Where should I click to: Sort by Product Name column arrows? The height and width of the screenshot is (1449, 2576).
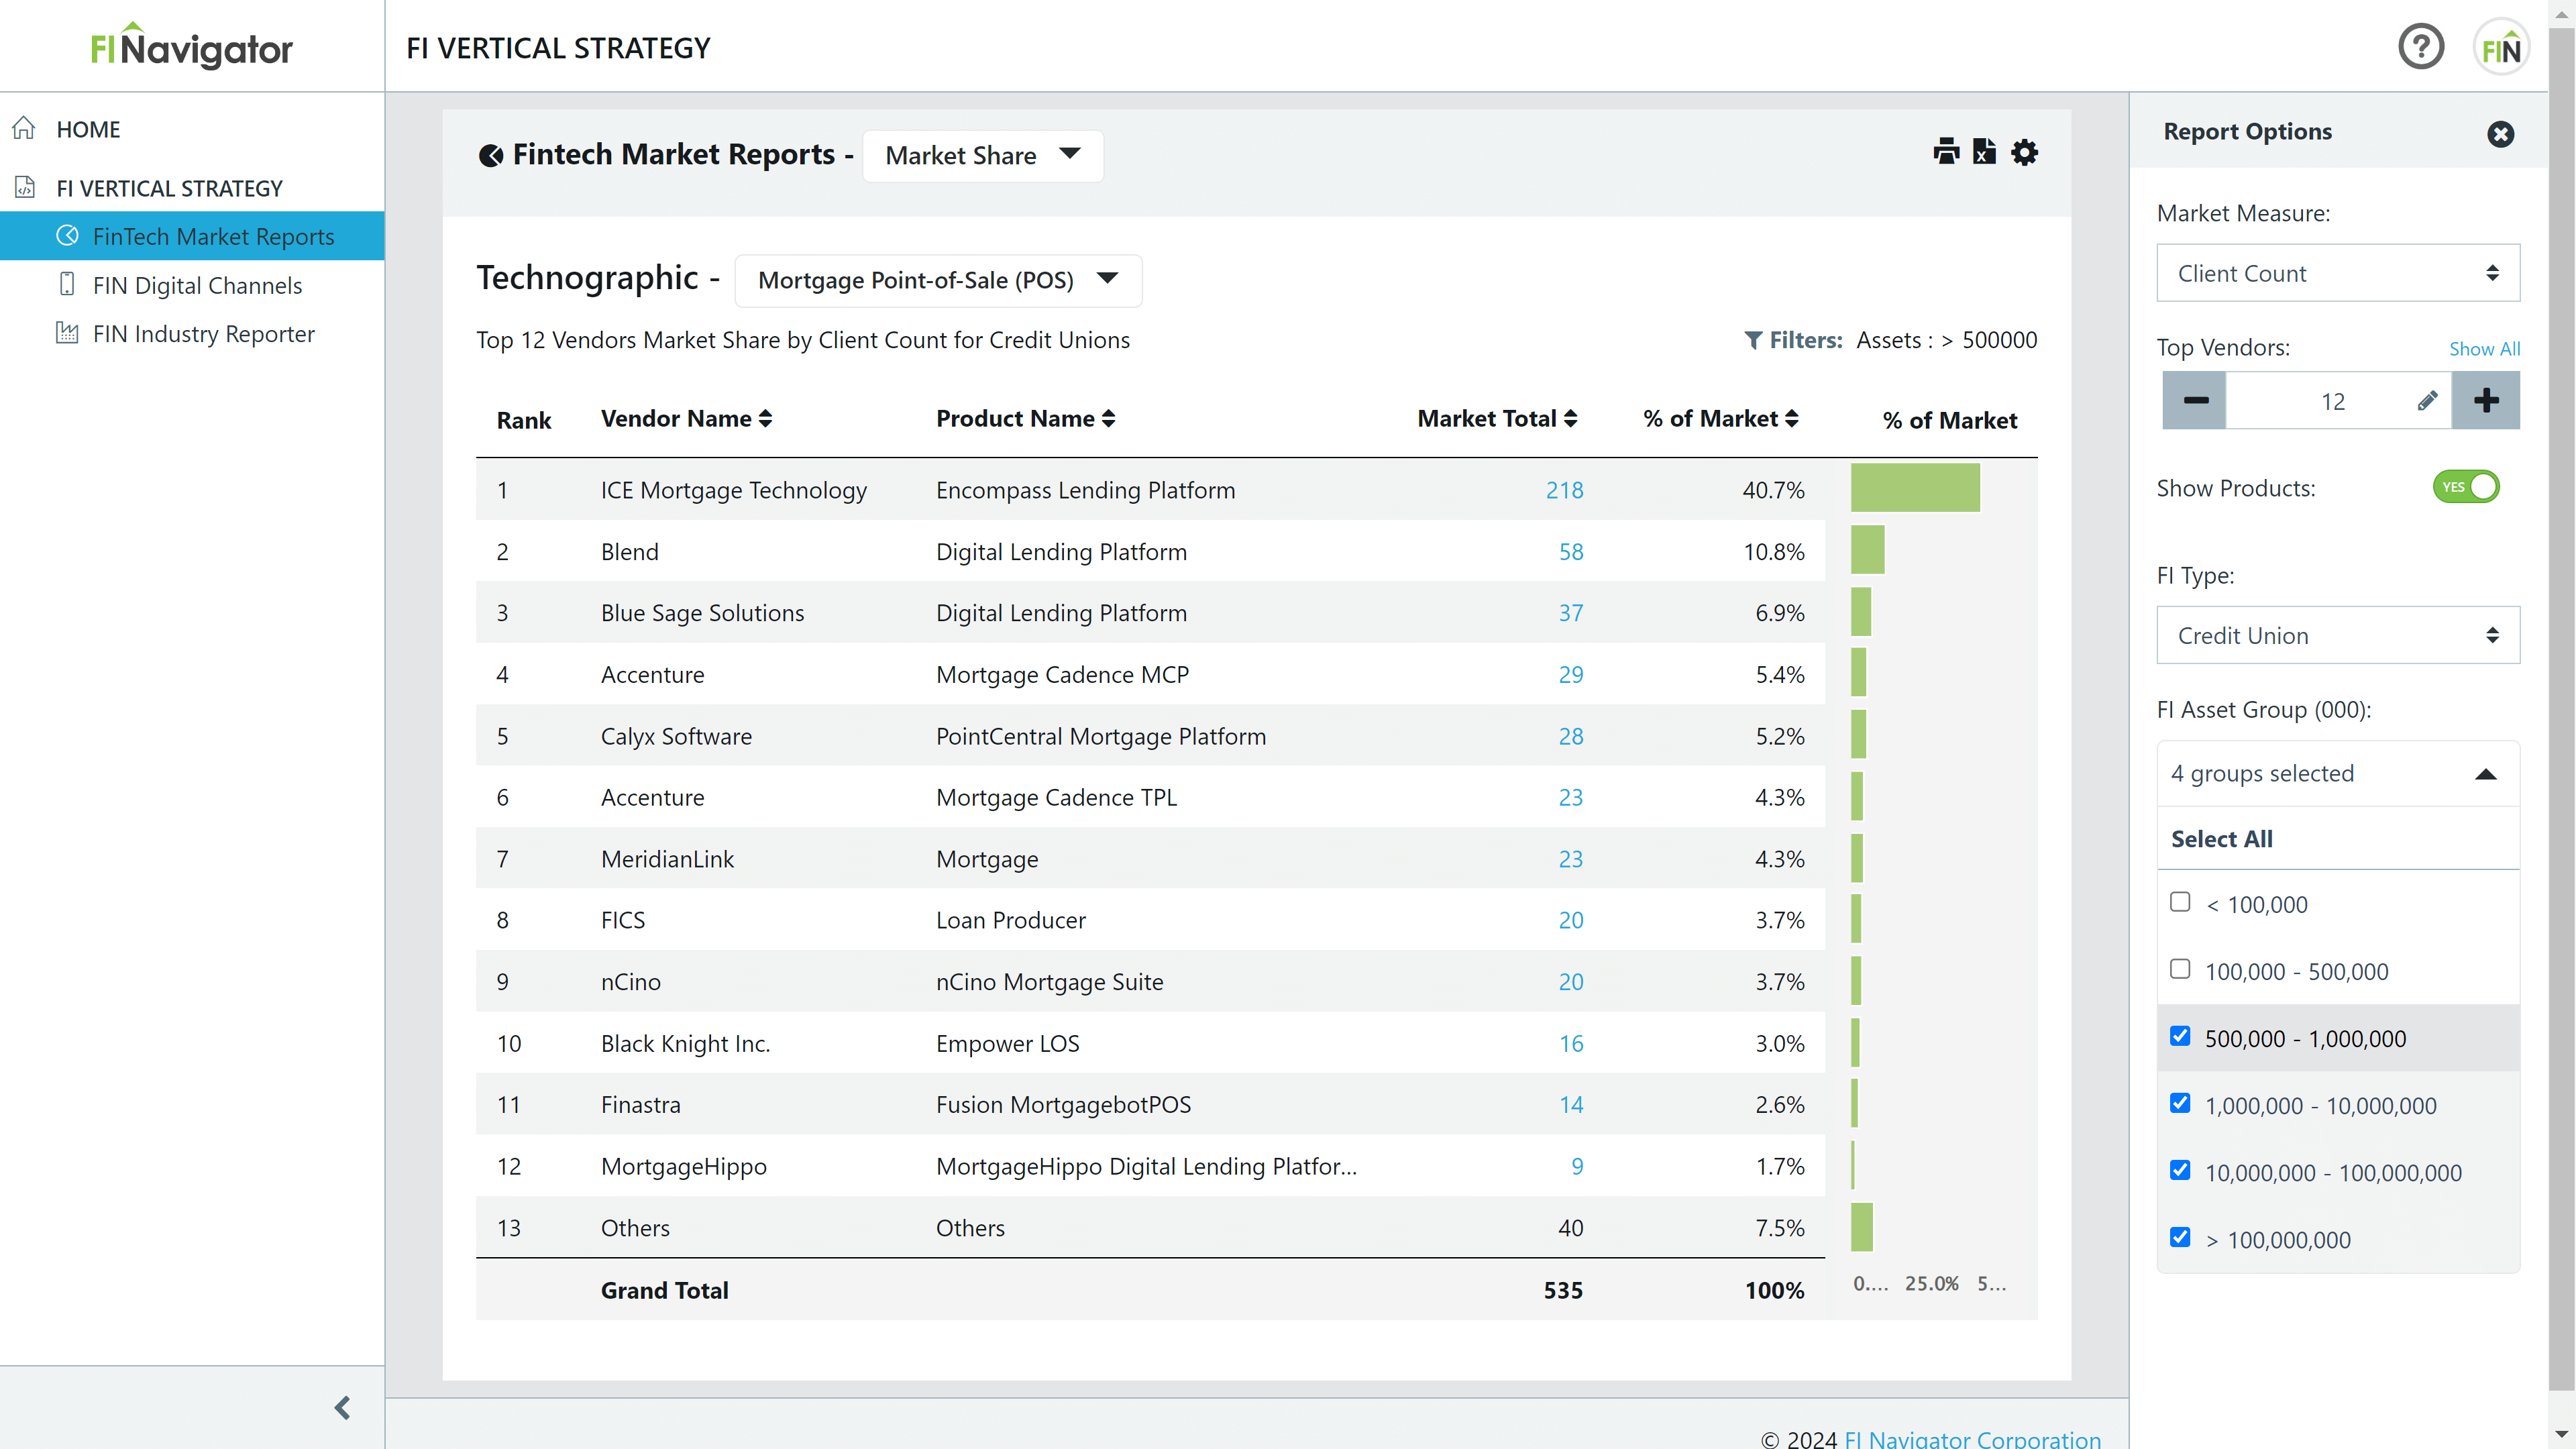[x=1108, y=419]
